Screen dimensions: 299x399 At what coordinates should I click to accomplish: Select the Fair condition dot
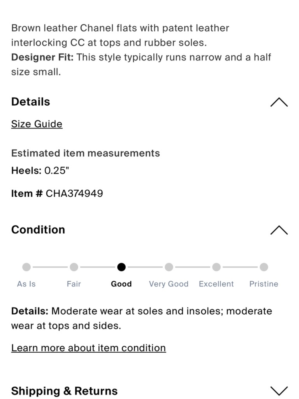click(x=74, y=267)
